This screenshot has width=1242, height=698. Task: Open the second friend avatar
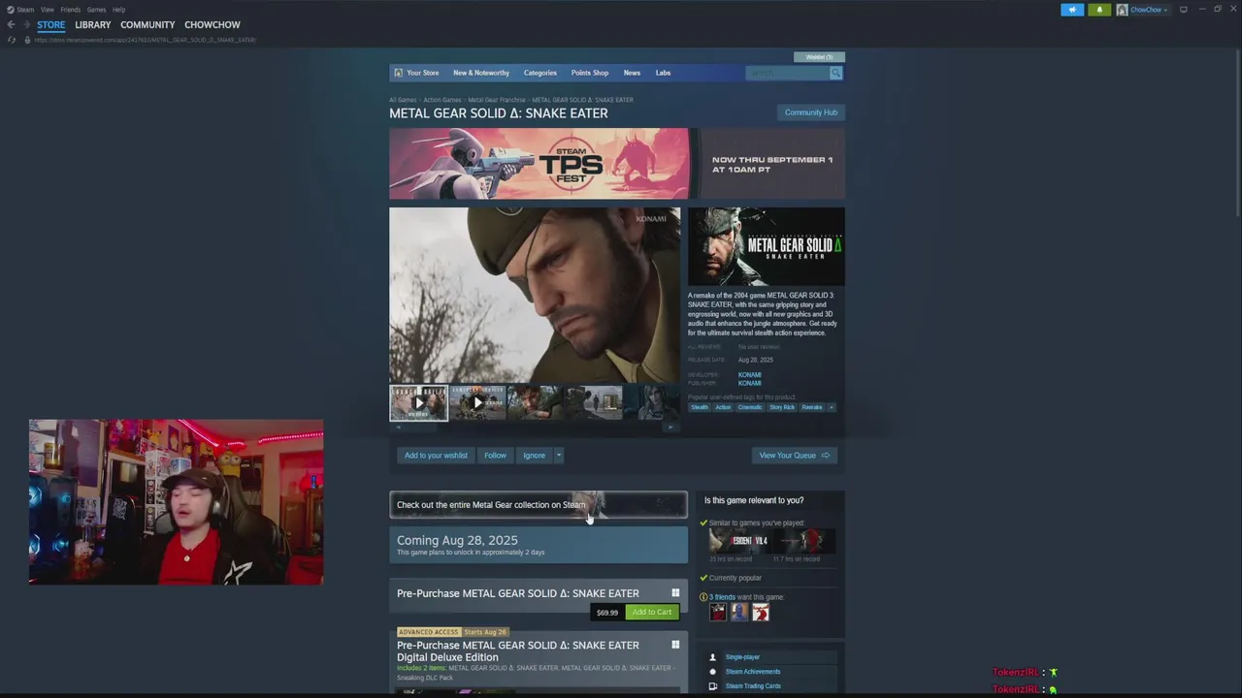739,612
